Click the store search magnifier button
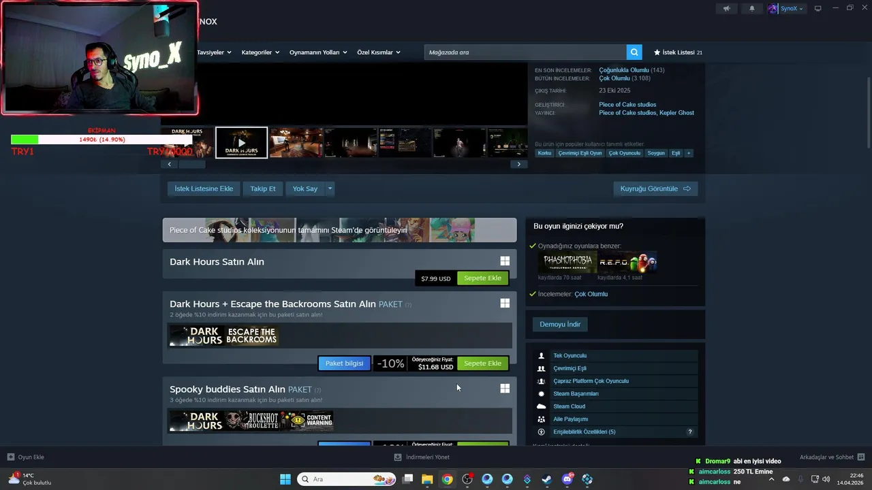 634,52
